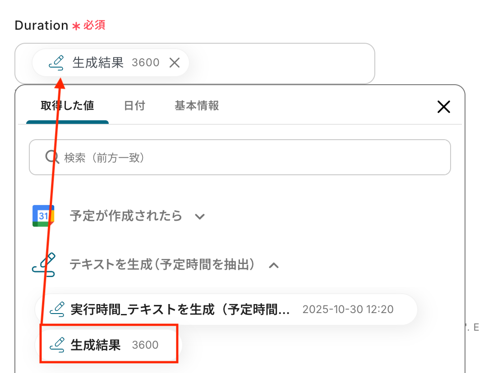The image size is (479, 373).
Task: Open the 日付 tab
Action: pos(134,106)
